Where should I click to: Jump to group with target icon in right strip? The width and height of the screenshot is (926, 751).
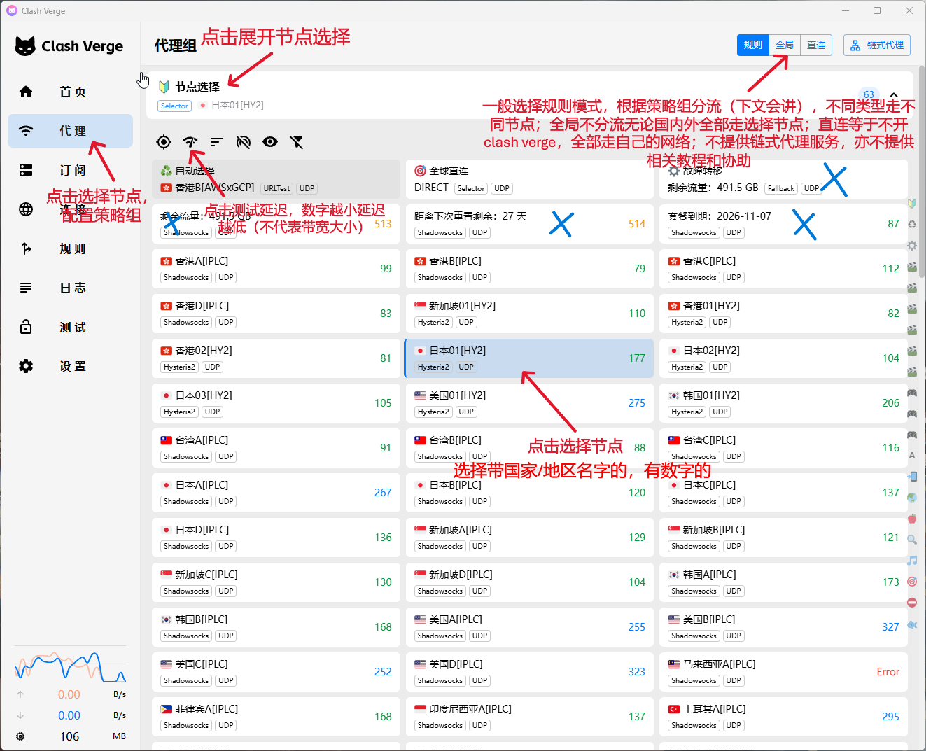[912, 582]
